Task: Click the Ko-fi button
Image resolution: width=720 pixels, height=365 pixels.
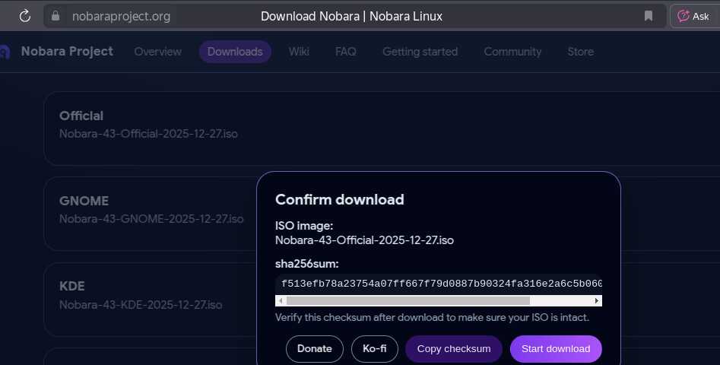Action: 375,349
